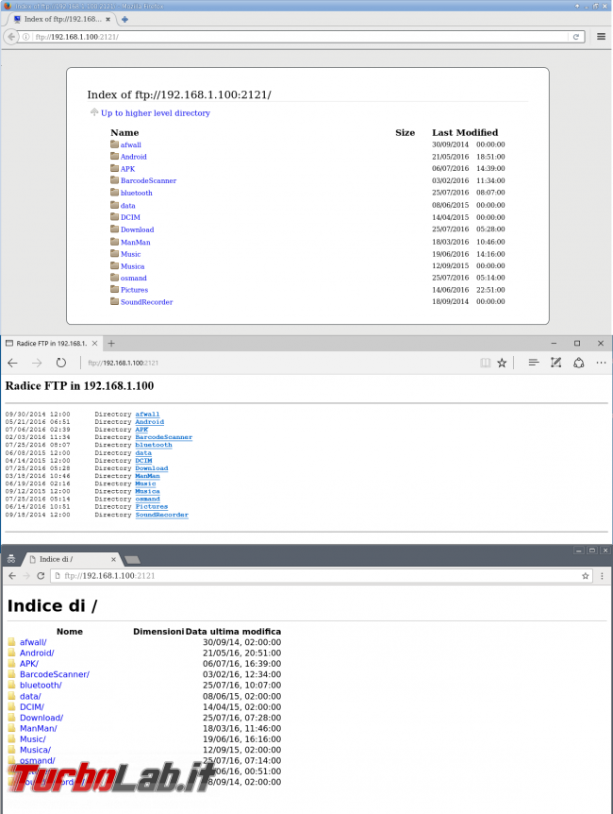Open Pictures folder in Firefox listing
This screenshot has height=814, width=613.
(134, 290)
